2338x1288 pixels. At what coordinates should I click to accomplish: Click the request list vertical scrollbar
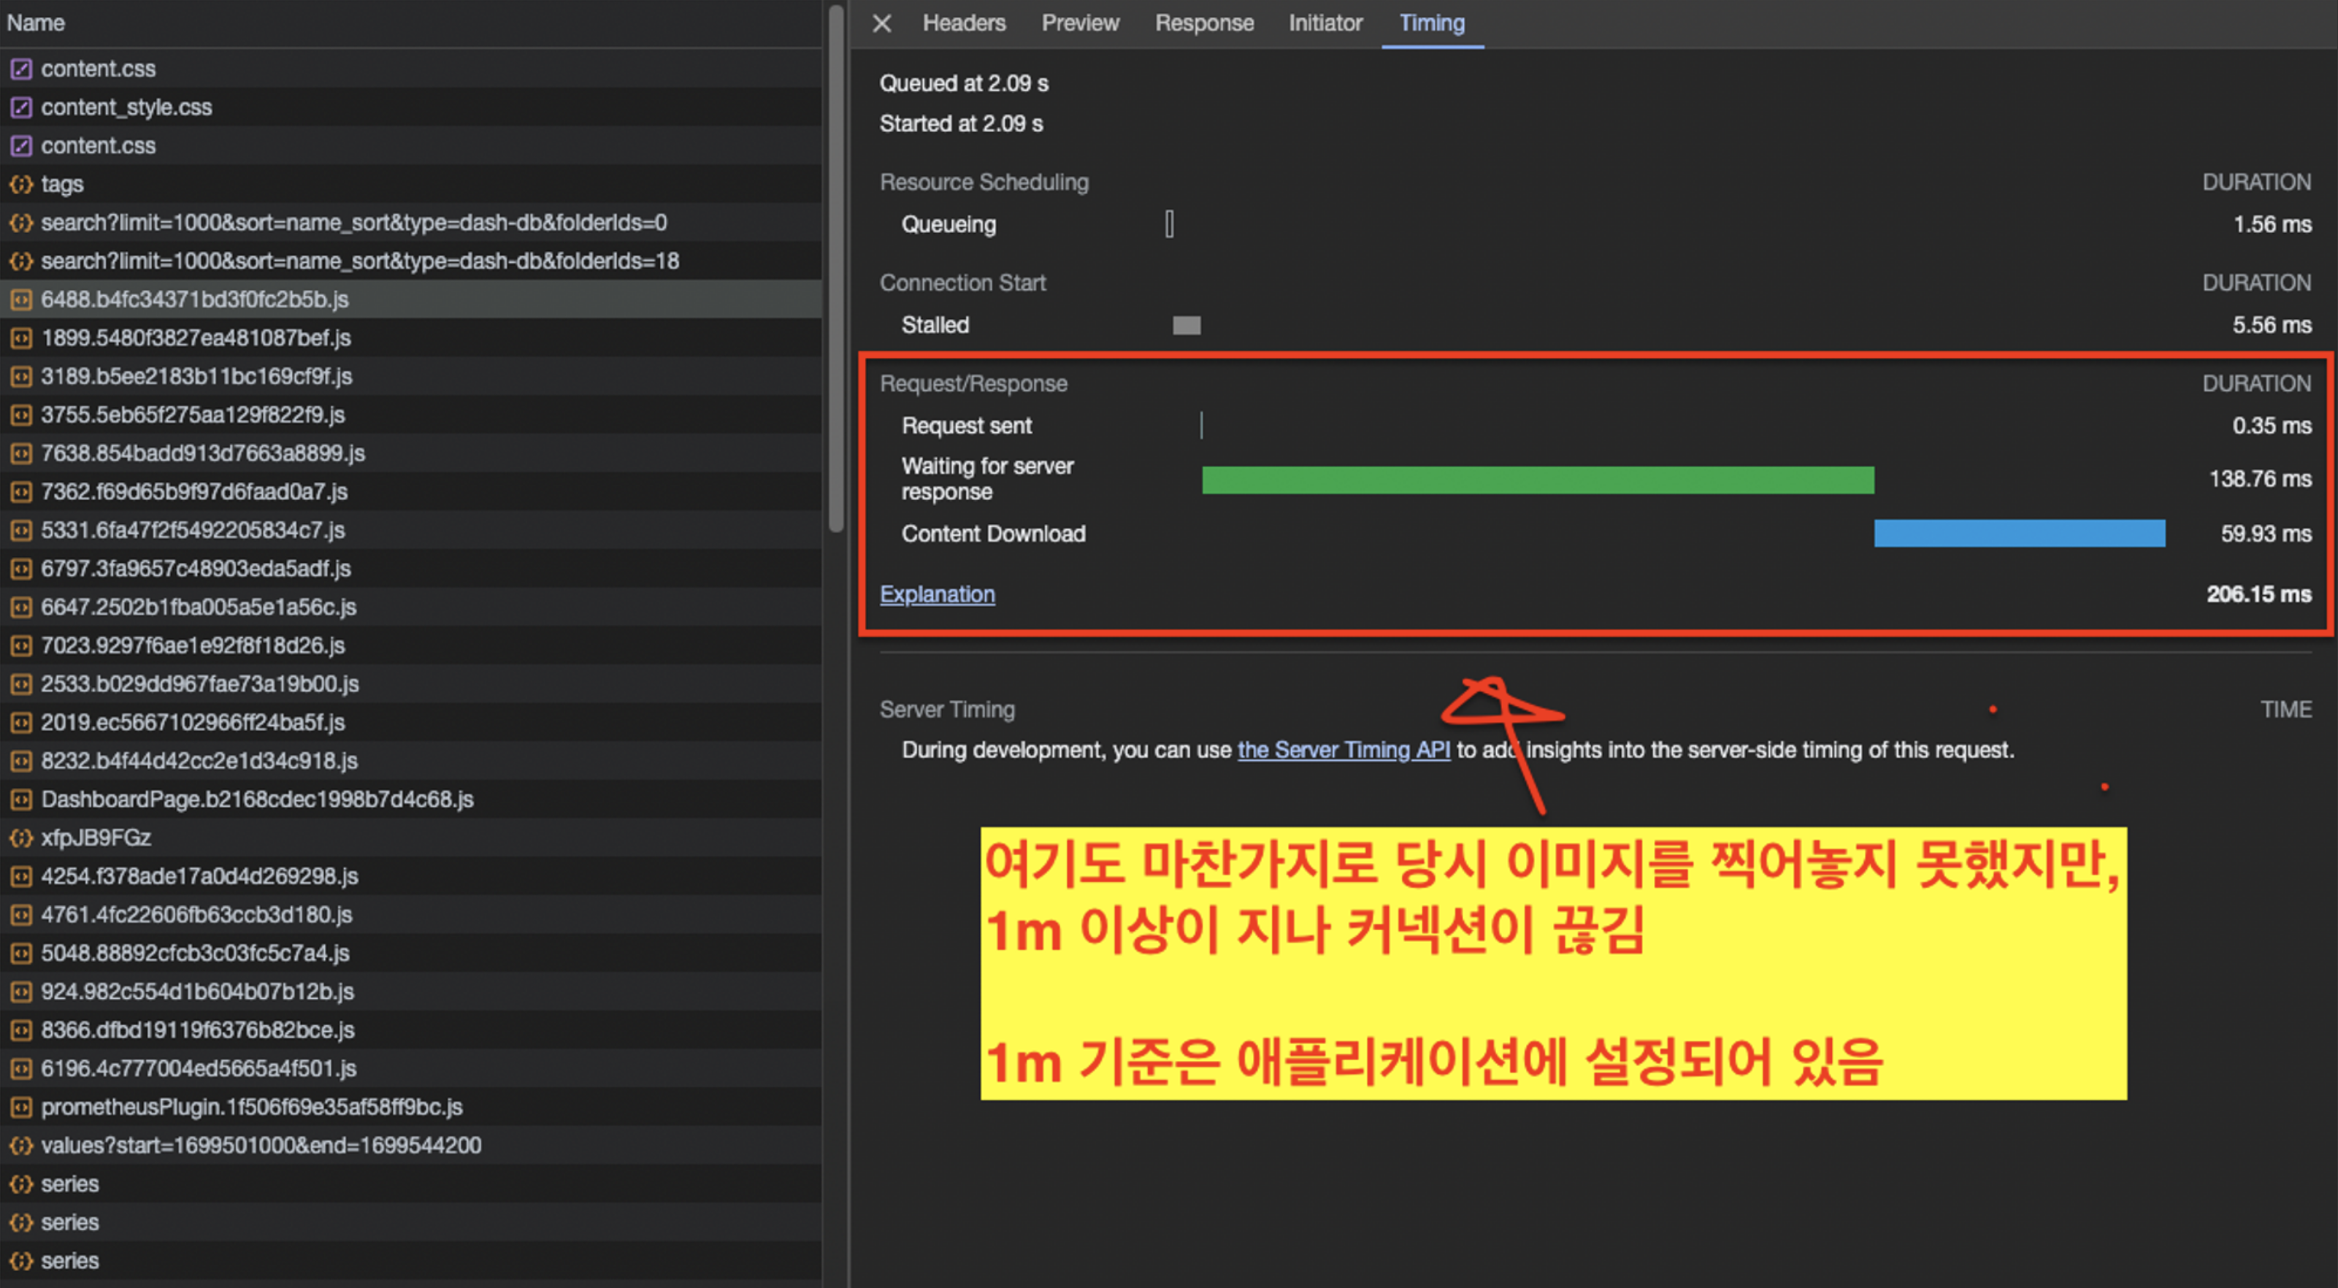click(835, 272)
